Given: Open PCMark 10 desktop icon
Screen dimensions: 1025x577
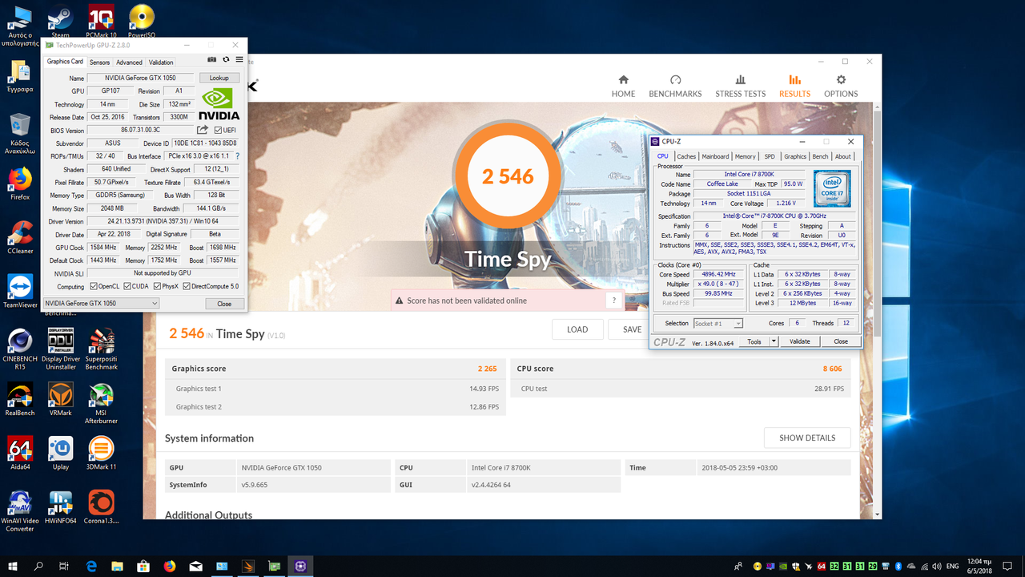Looking at the screenshot, I should [x=101, y=22].
